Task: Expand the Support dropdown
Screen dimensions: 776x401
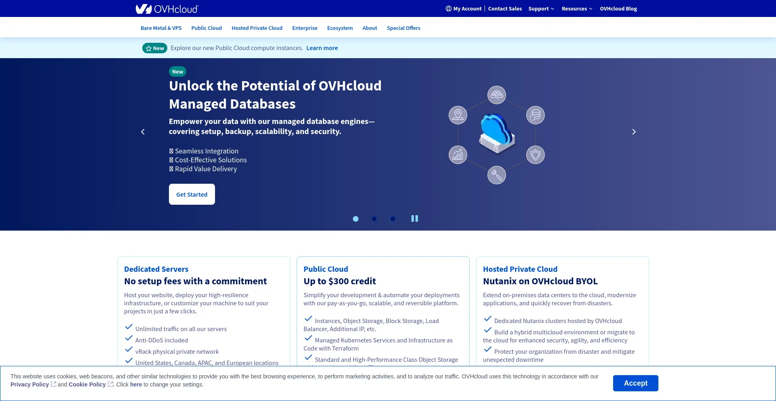Action: click(541, 8)
